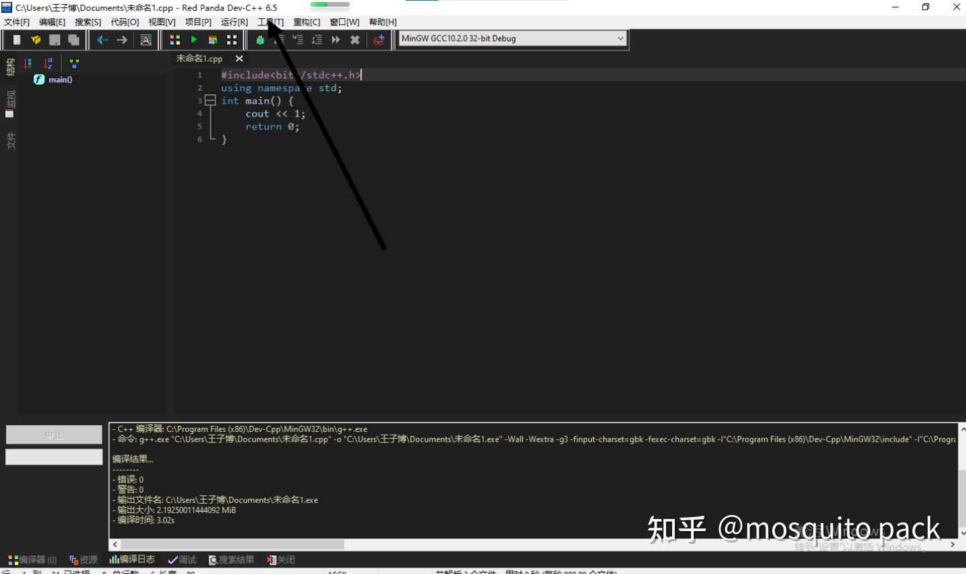
Task: Navigate back with the left arrow toolbar icon
Action: click(x=101, y=39)
